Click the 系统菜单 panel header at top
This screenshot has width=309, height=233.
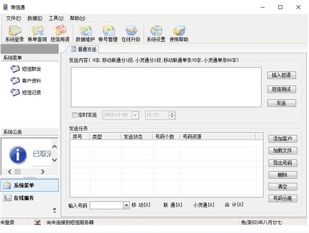tap(30, 58)
